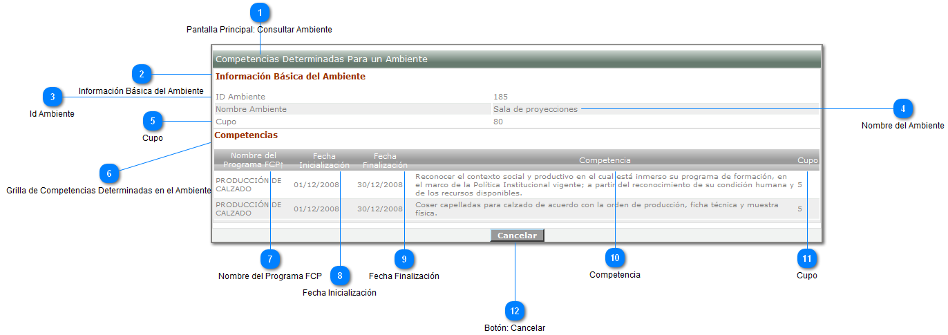Sort by Nombre del Programa FCP column header
This screenshot has height=335, width=948.
(x=253, y=160)
